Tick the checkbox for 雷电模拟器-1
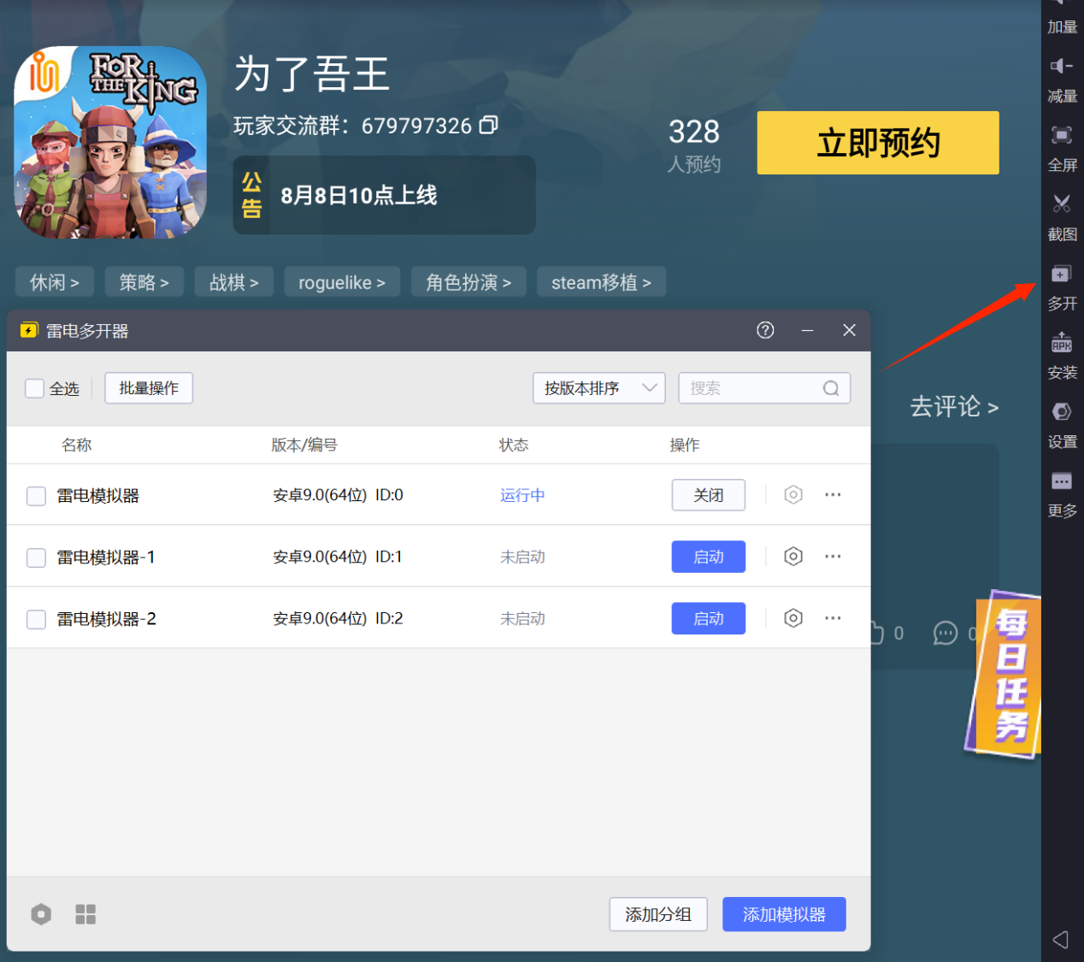 coord(36,558)
